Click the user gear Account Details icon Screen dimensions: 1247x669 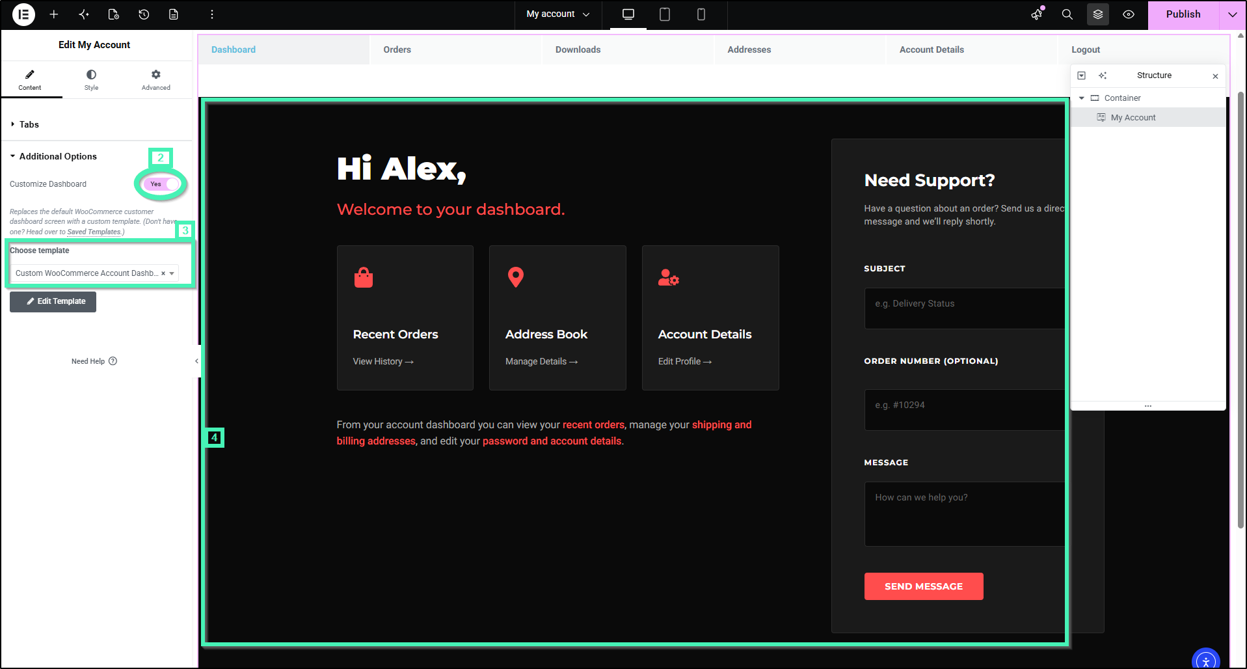click(669, 278)
